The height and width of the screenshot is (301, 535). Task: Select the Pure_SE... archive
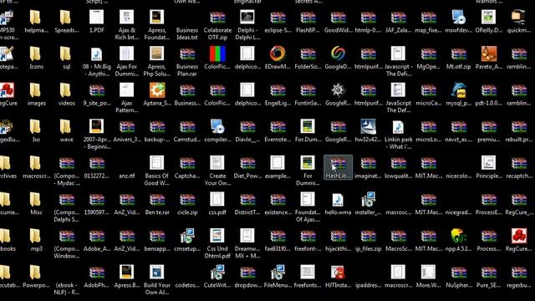point(488,273)
